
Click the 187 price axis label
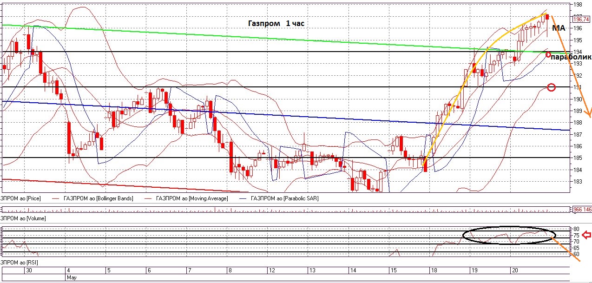pyautogui.click(x=579, y=135)
